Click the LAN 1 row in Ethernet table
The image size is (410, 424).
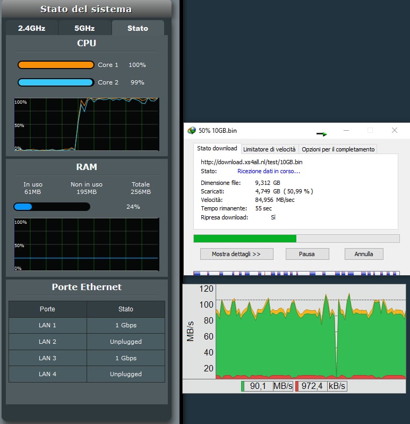tap(86, 325)
